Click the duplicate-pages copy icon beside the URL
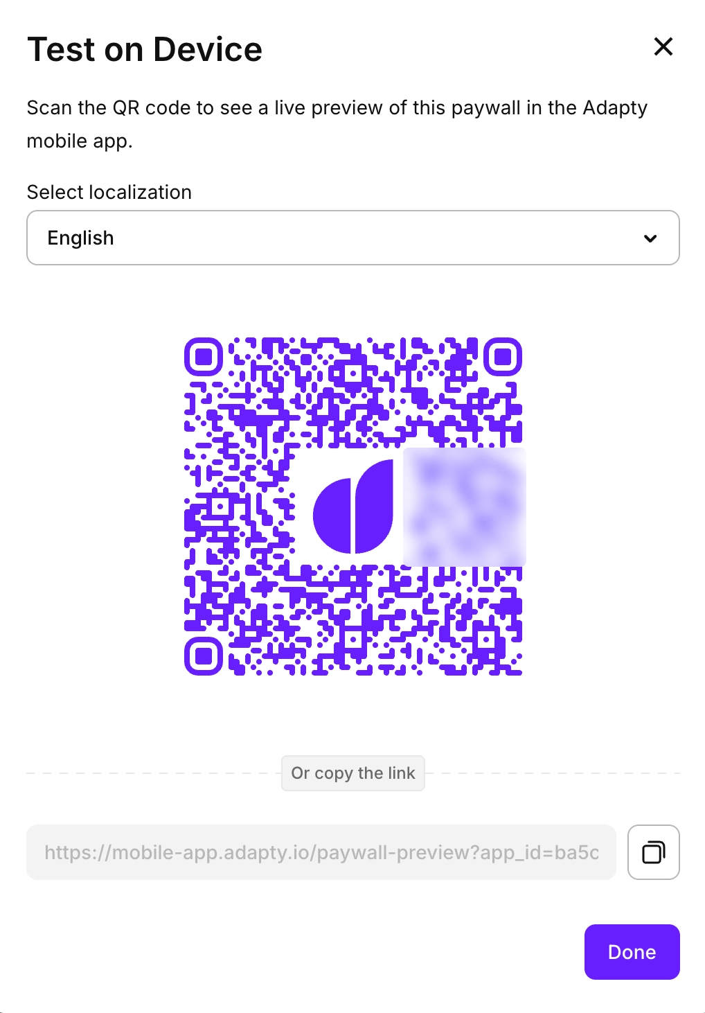 [652, 852]
